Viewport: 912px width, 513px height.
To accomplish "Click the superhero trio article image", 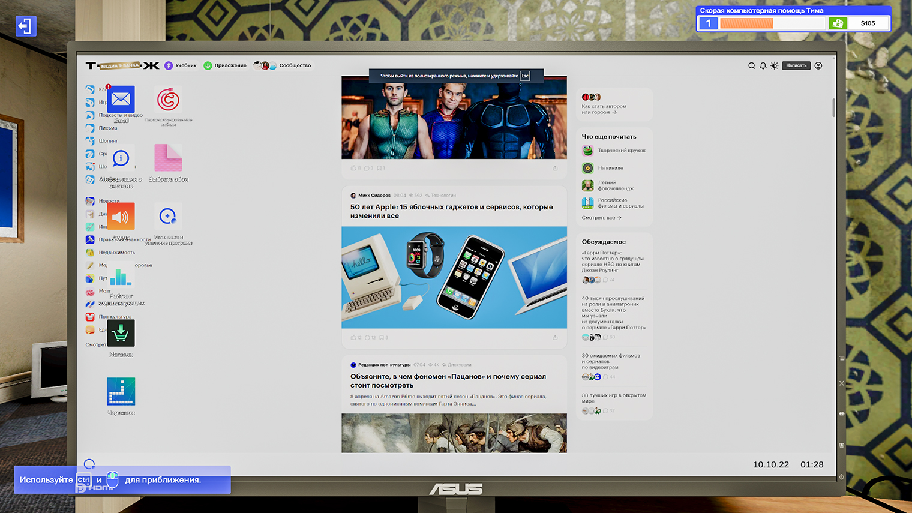I will click(x=454, y=118).
